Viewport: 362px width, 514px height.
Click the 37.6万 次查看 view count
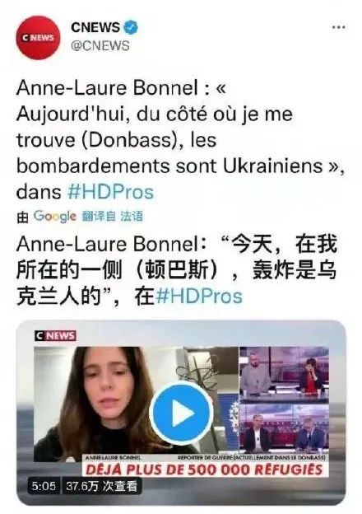click(x=101, y=486)
